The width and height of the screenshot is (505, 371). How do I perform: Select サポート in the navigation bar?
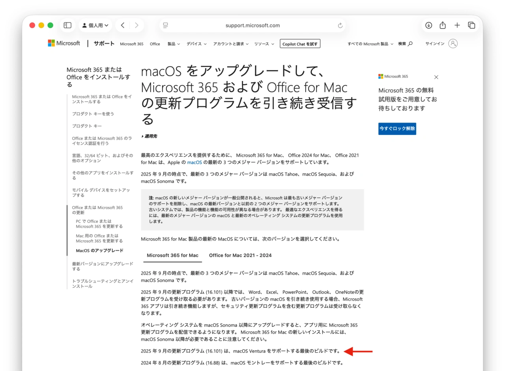click(103, 44)
